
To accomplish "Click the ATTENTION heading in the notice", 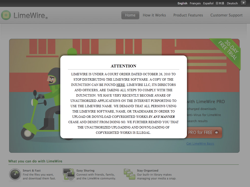I will click(x=124, y=66).
